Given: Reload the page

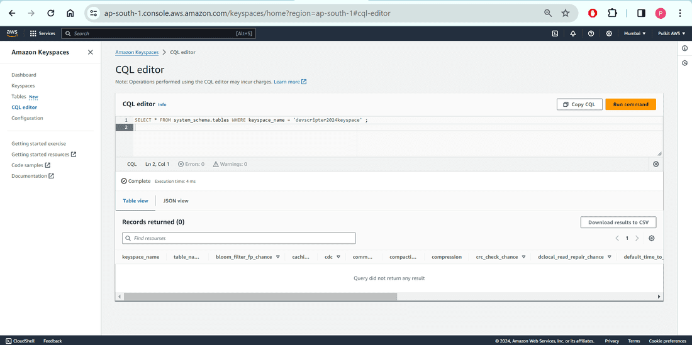Looking at the screenshot, I should [51, 13].
